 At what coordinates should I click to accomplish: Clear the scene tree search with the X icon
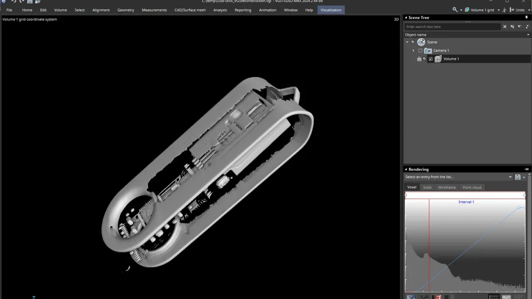click(505, 27)
